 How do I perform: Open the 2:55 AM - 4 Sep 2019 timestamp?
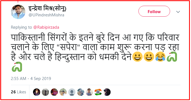click(31, 79)
